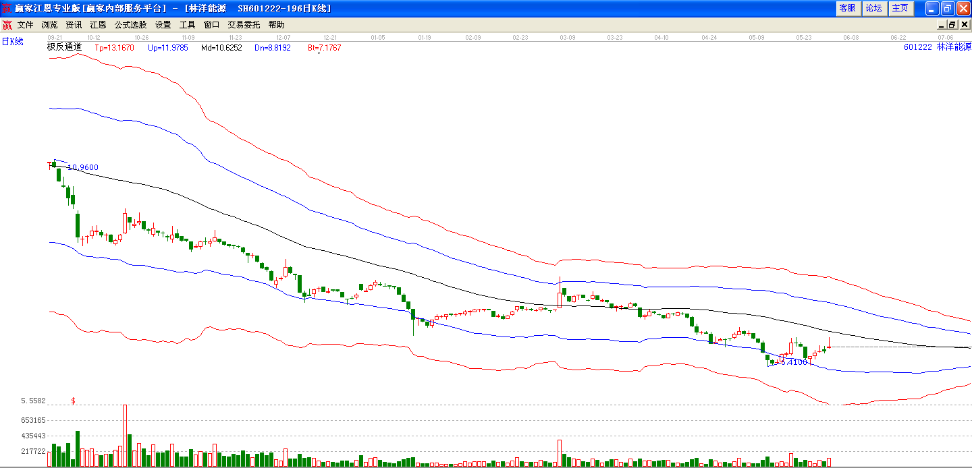Screen dimensions: 972x468
Task: Click the Dn=8.8192 value
Action: coord(273,48)
